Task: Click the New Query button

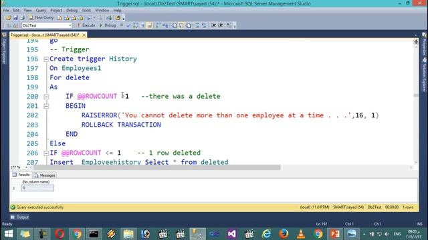Action: pyautogui.click(x=41, y=18)
